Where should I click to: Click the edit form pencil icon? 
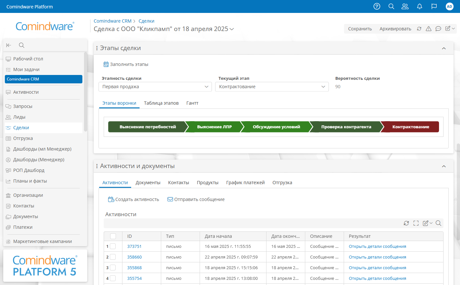(448, 28)
